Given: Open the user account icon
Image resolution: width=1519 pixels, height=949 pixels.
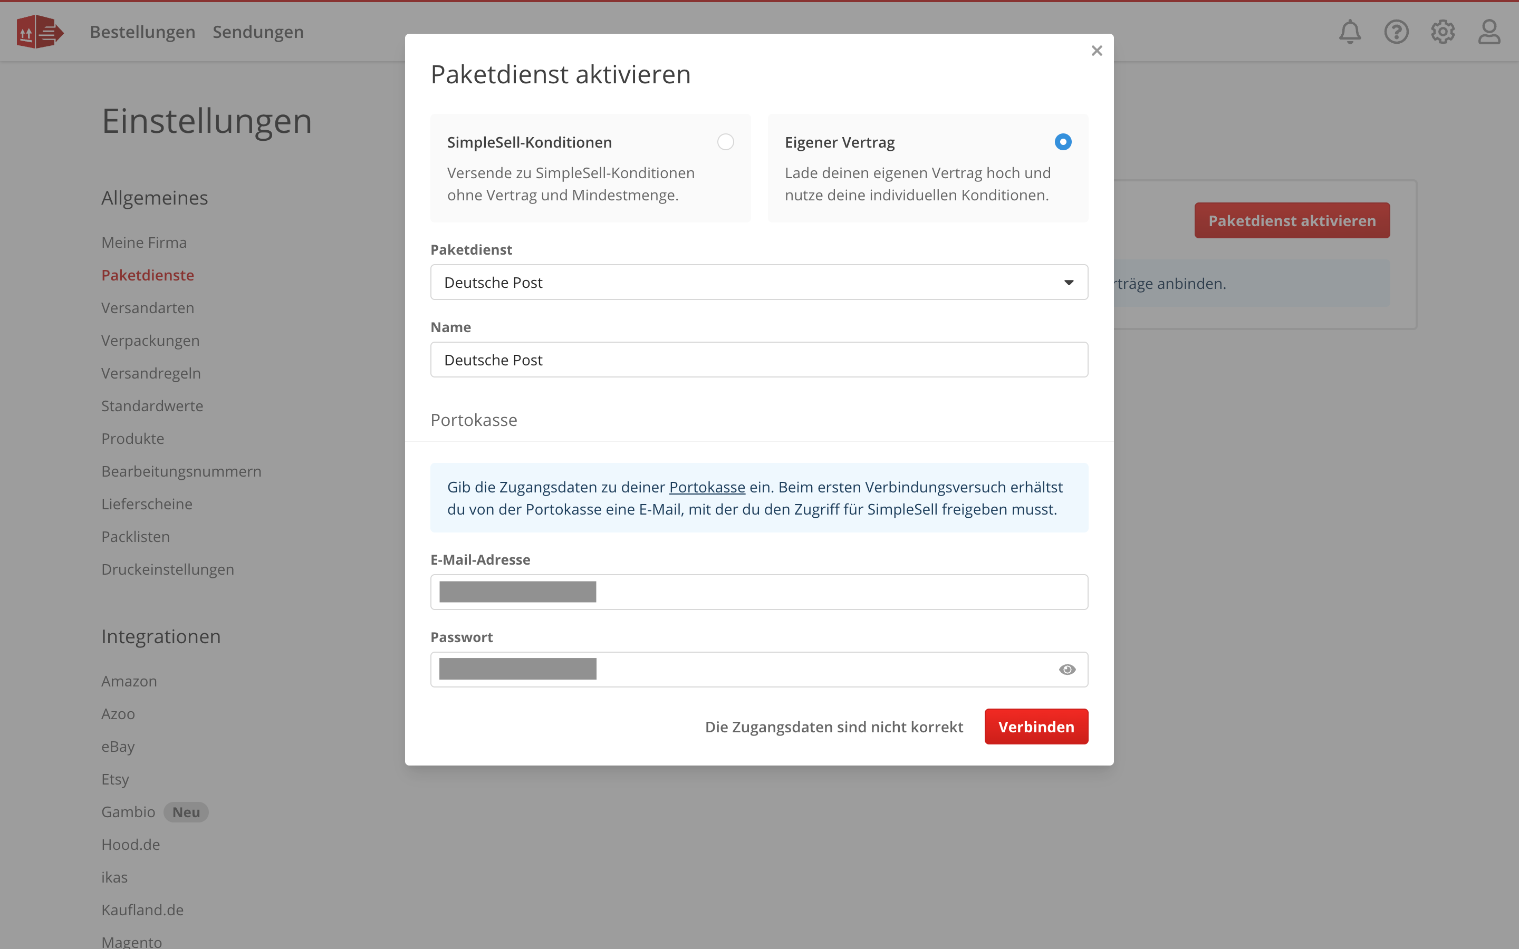Looking at the screenshot, I should click(x=1489, y=32).
